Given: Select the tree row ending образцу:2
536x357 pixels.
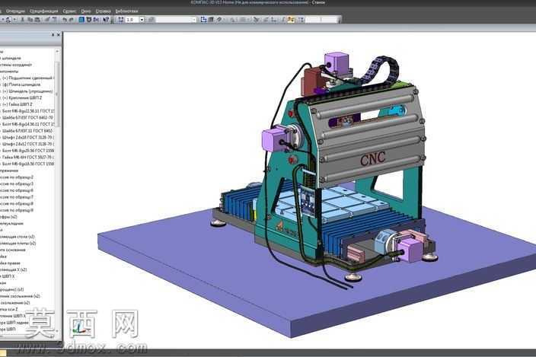Looking at the screenshot, I should pyautogui.click(x=17, y=177).
